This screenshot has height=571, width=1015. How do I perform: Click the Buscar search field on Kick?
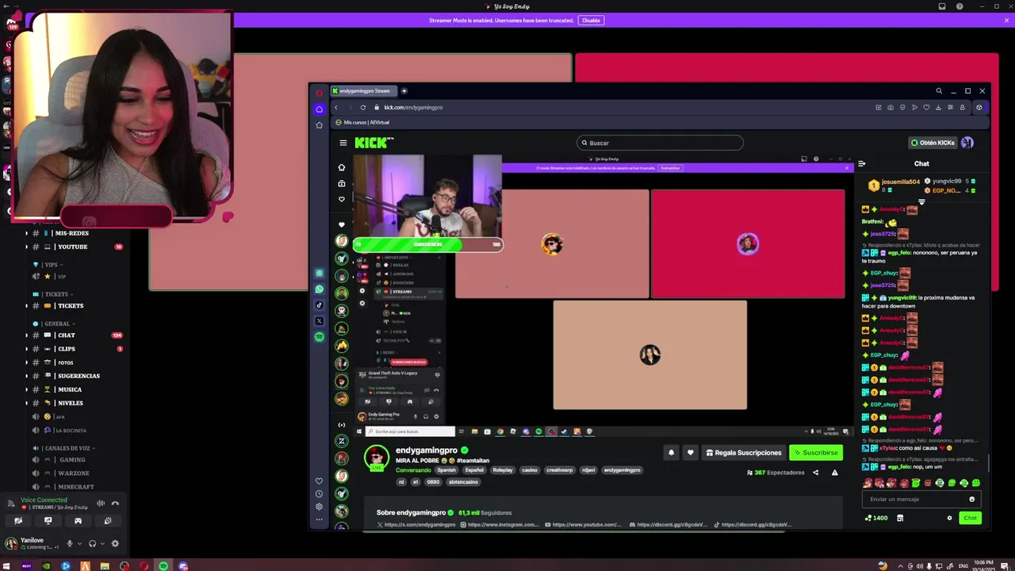(x=660, y=143)
